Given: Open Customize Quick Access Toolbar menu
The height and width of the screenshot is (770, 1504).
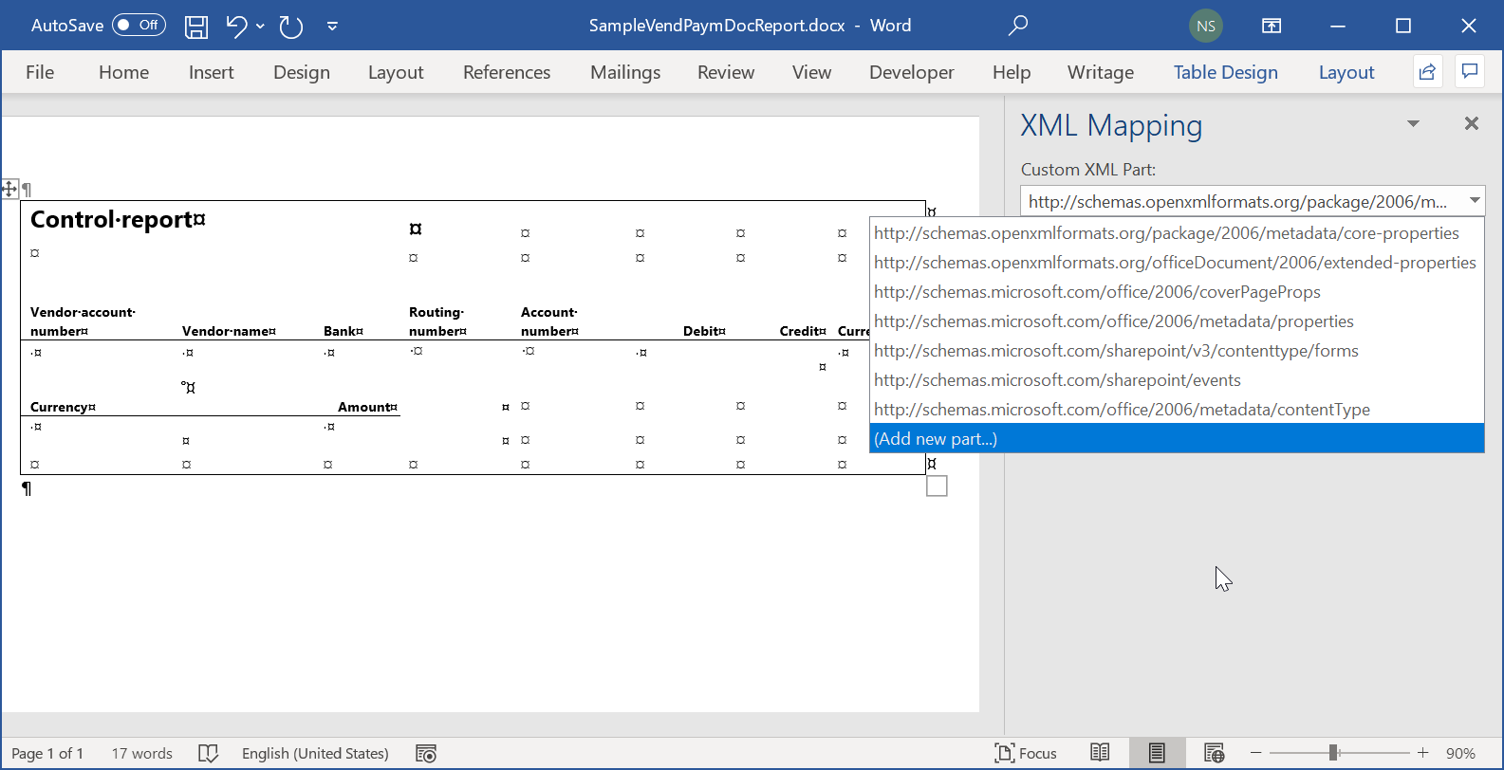Looking at the screenshot, I should (x=332, y=26).
